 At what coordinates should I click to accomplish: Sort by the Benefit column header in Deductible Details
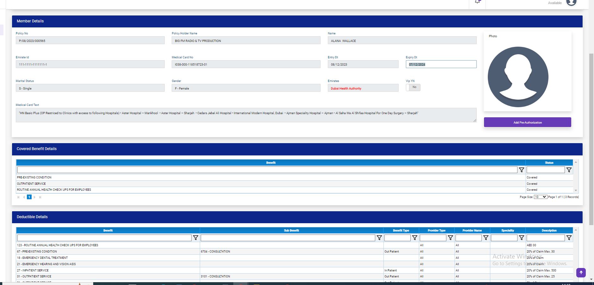tap(108, 230)
